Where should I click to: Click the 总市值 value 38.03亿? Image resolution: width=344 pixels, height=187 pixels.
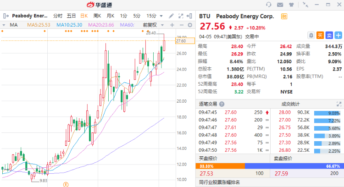pyautogui.click(x=235, y=77)
